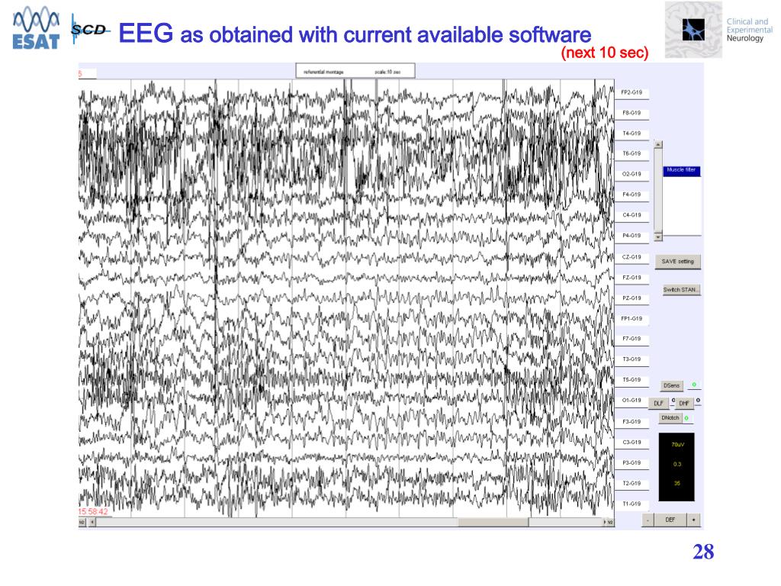Image resolution: width=781 pixels, height=586 pixels.
Task: Click the horizontal timeline scrollbar thumb
Action: [x=493, y=522]
